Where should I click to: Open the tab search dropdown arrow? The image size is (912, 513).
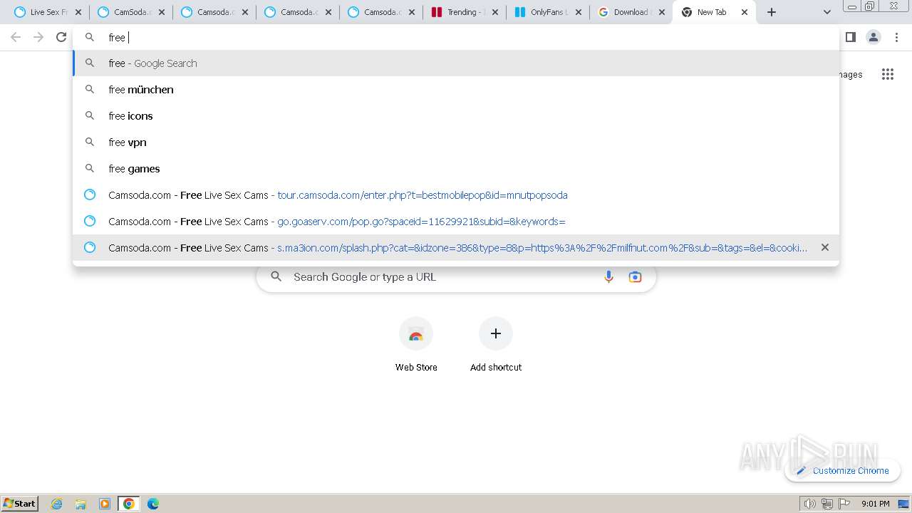[x=827, y=12]
